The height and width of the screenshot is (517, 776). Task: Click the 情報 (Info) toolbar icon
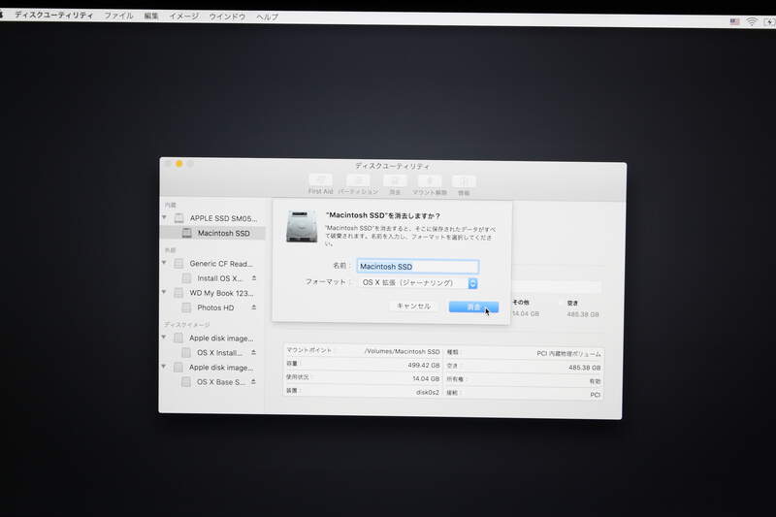coord(465,181)
